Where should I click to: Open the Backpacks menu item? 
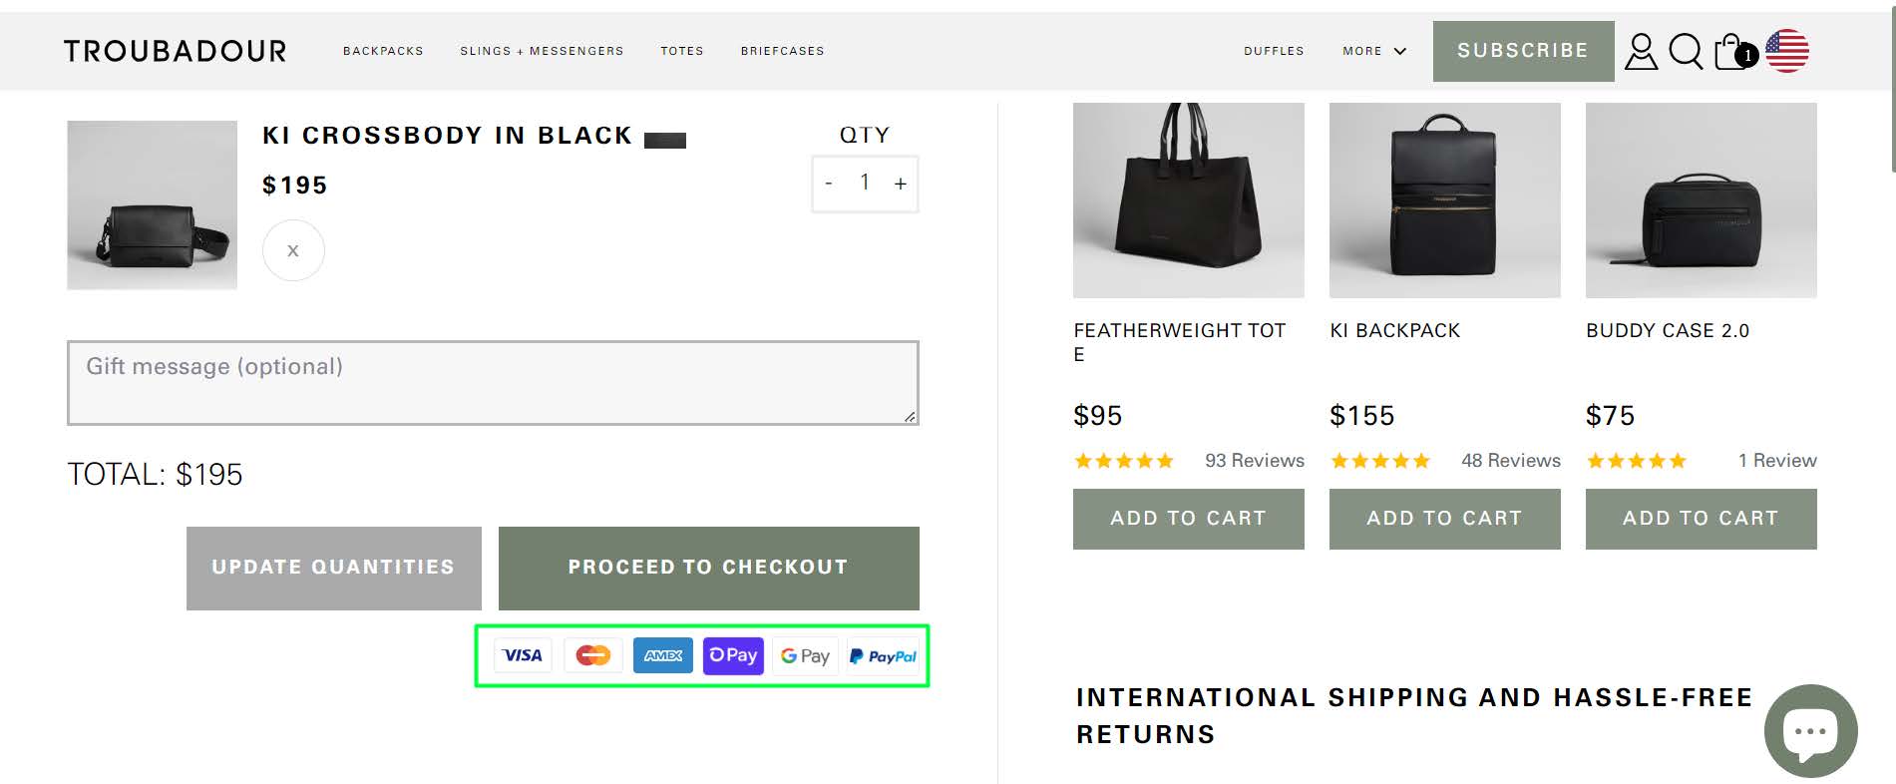pos(383,51)
